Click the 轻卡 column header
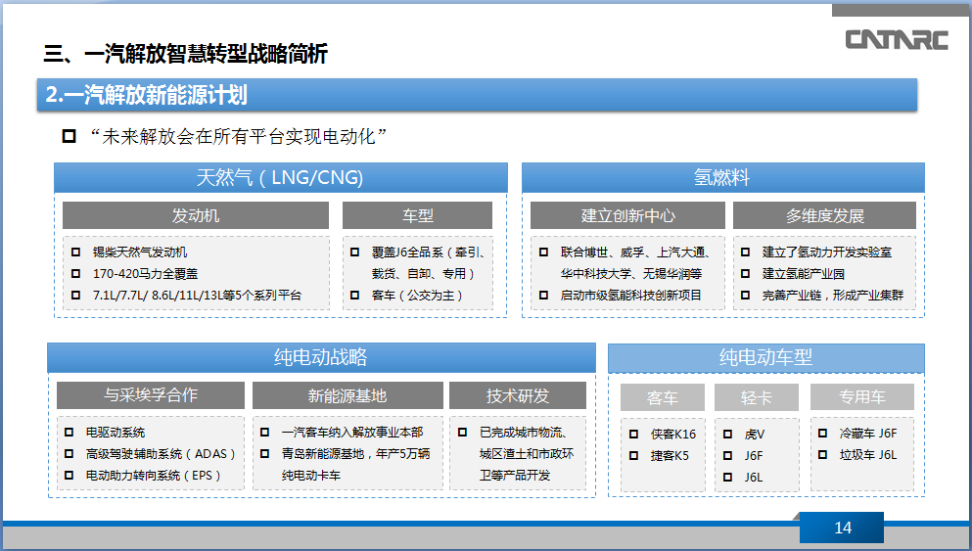The height and width of the screenshot is (551, 972). pyautogui.click(x=757, y=397)
